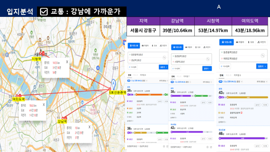This screenshot has height=152, width=270.
Task: Select car (자동차) mode in 시청역 panel
Action: click(189, 47)
